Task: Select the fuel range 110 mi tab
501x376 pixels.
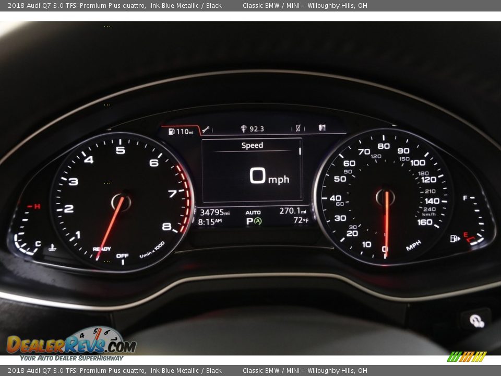Action: click(x=181, y=132)
